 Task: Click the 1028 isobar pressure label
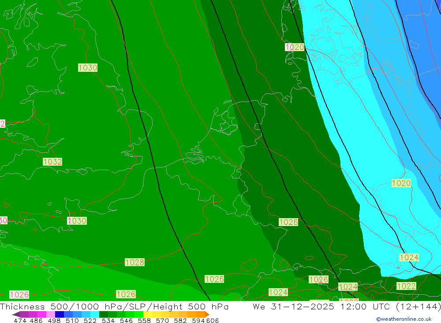tap(135, 262)
